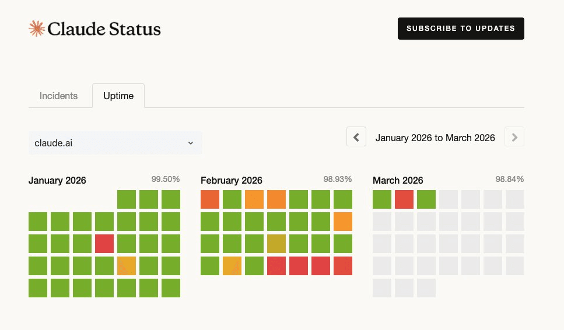Select orange February 14 day square
The width and height of the screenshot is (564, 330).
(x=343, y=222)
